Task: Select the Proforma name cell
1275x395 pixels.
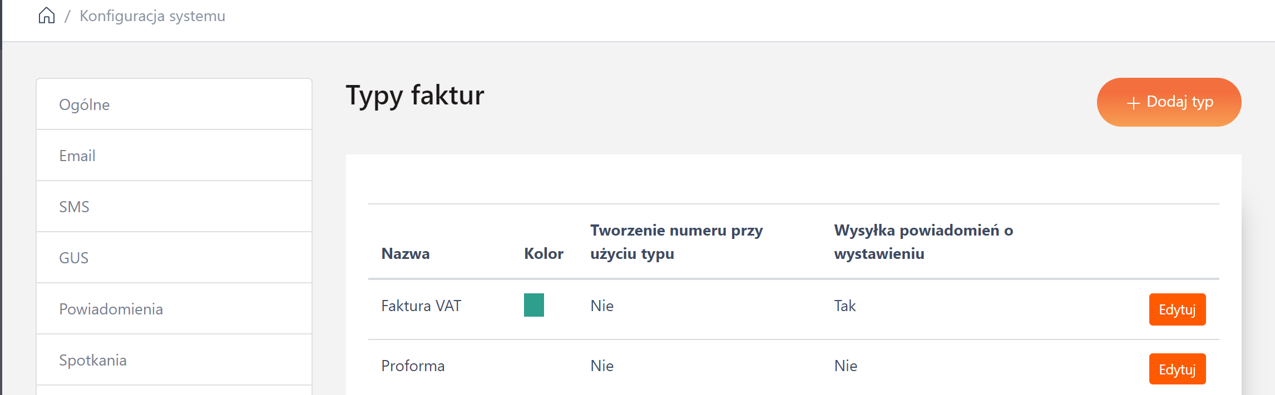Action: click(x=413, y=366)
